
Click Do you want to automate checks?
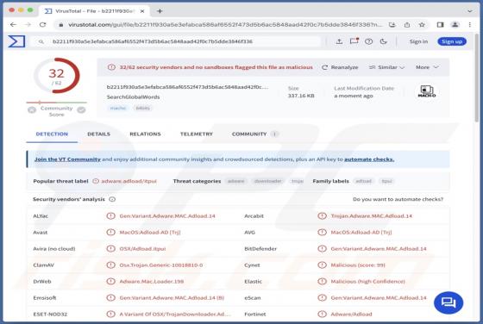coord(398,199)
